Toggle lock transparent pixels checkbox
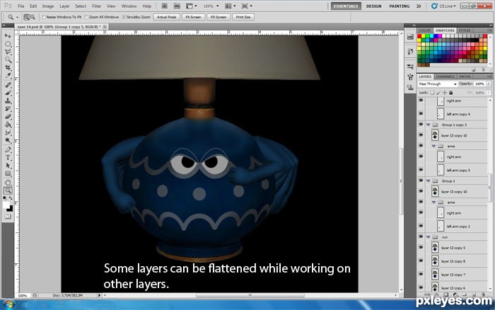The height and width of the screenshot is (310, 495). click(432, 93)
